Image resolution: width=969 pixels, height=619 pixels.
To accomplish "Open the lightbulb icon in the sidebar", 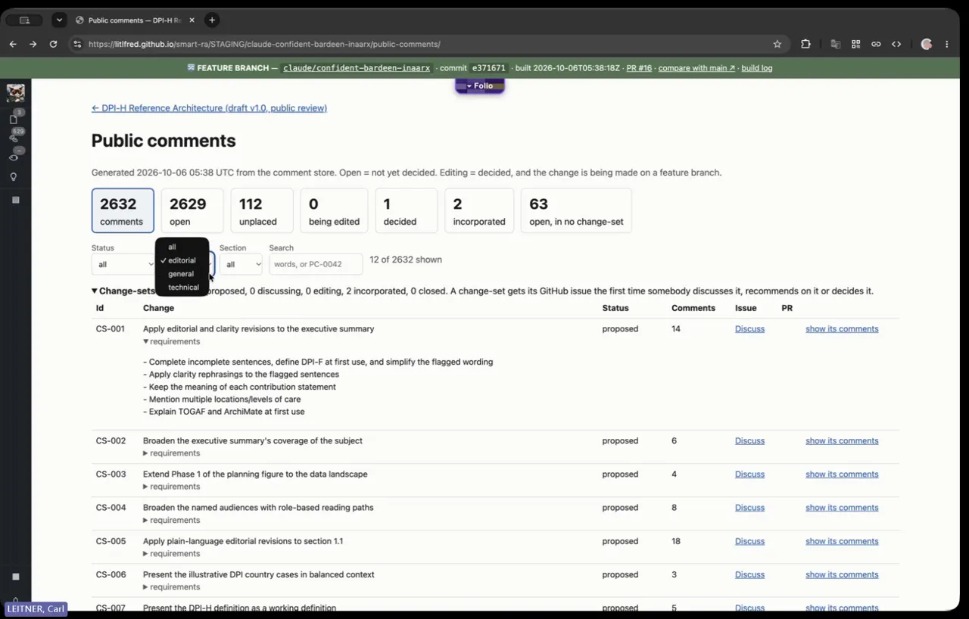I will pos(14,177).
